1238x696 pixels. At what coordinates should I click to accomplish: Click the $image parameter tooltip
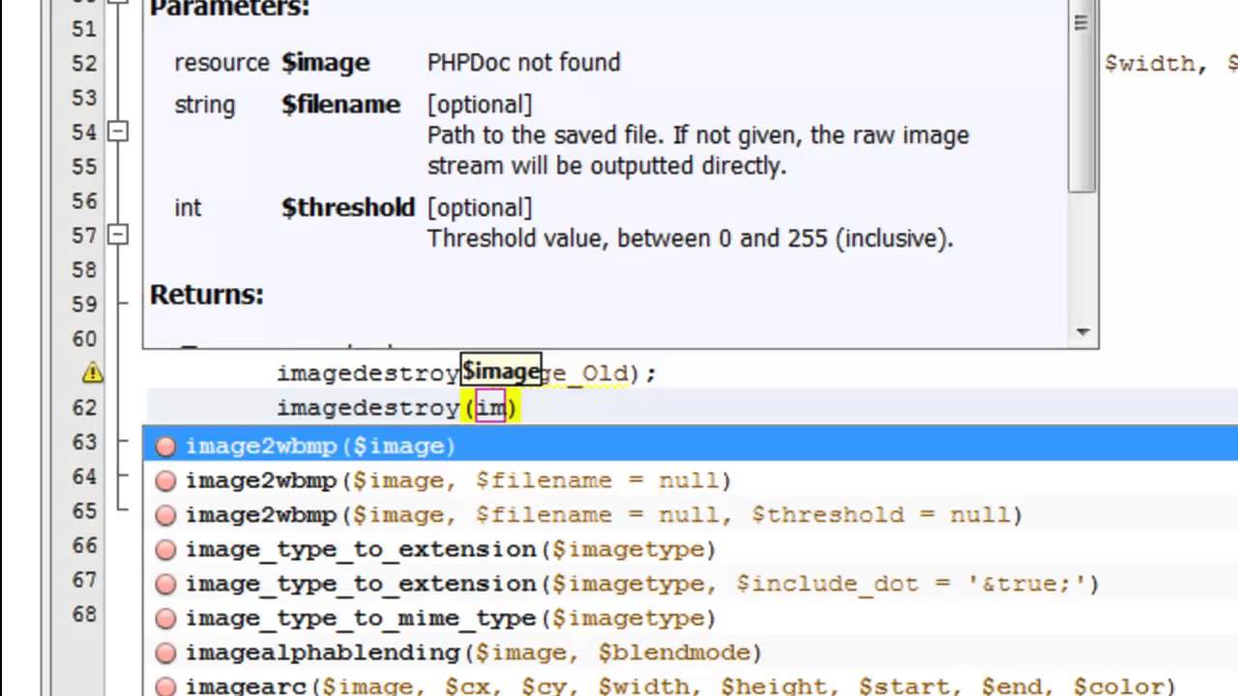(501, 370)
